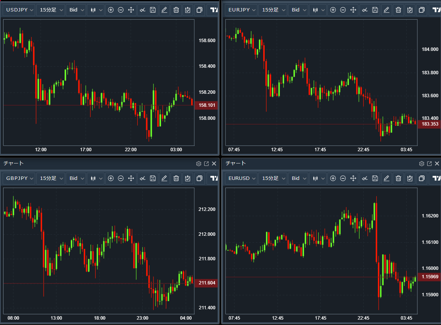Open the GBPJPY symbol dropdown
The image size is (441, 325).
click(19, 178)
